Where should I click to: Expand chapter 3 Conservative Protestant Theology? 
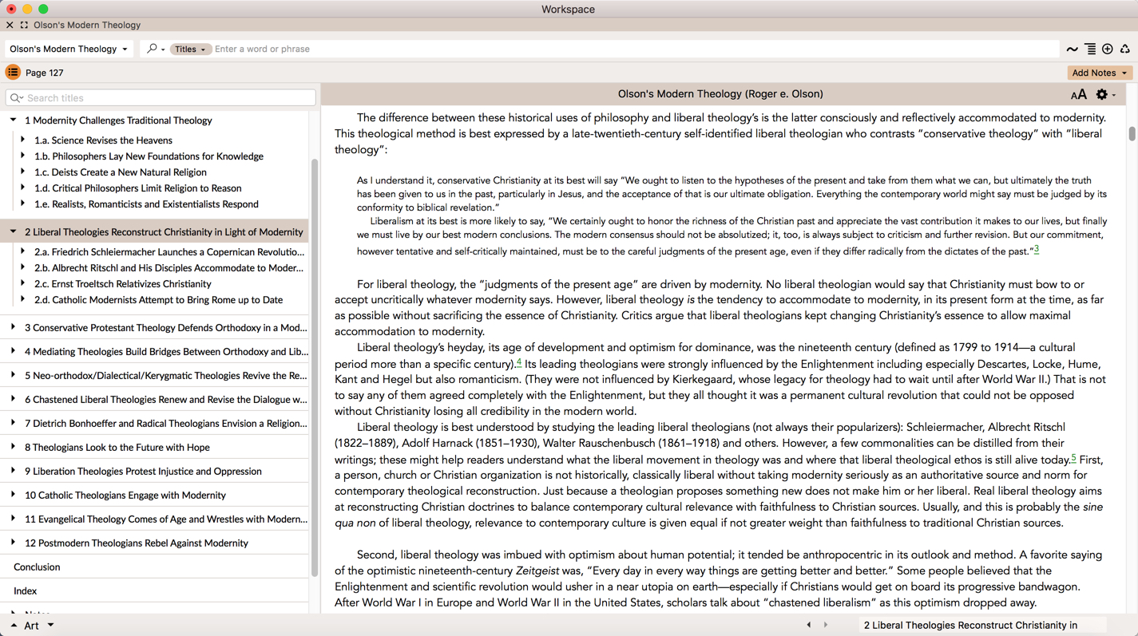point(13,327)
